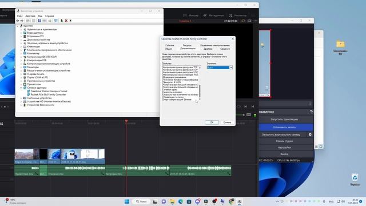
Task: Click the taskbar Search box
Action: click(x=141, y=201)
